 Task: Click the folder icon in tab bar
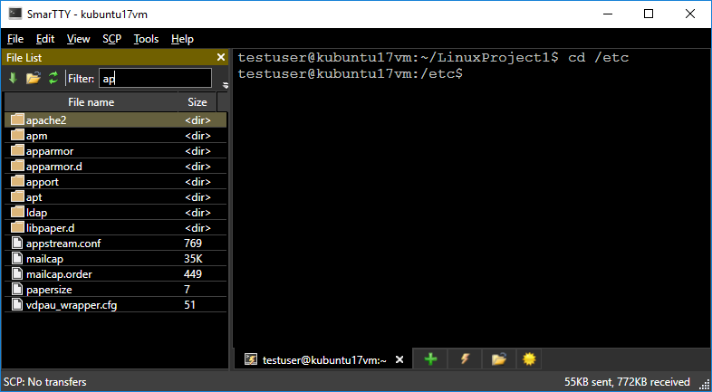pos(498,359)
